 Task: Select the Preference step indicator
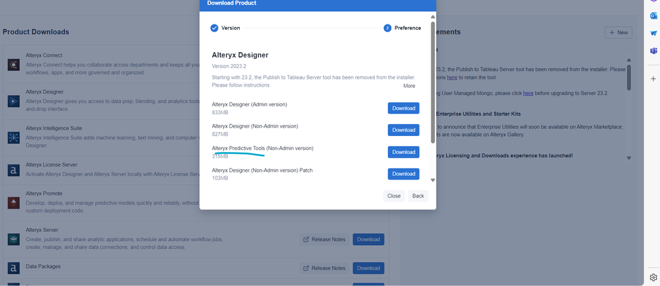point(387,28)
